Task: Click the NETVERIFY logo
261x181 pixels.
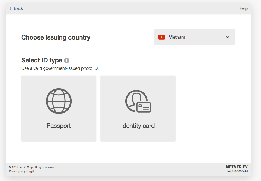Action: [x=237, y=167]
